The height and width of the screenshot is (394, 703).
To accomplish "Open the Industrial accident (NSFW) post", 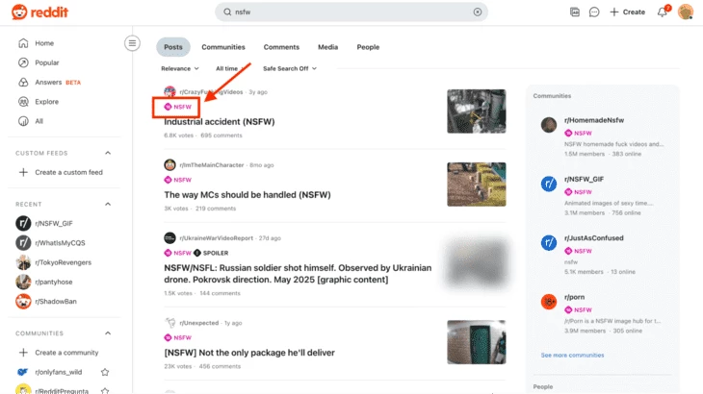I will (220, 122).
